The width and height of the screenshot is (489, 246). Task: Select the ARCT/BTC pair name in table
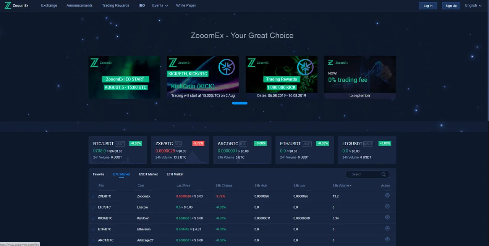(106, 241)
